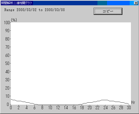The height and width of the screenshot is (114, 139).
Task: Close the 期間解析二進相関グラフ window
Action: tap(136, 3)
